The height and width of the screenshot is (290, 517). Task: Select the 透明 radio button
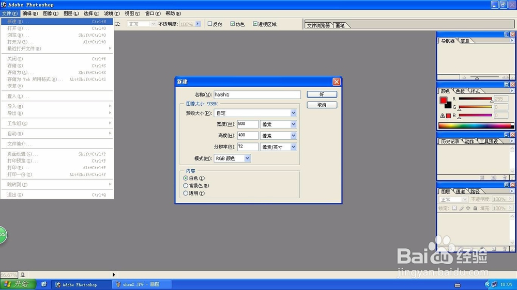point(186,193)
